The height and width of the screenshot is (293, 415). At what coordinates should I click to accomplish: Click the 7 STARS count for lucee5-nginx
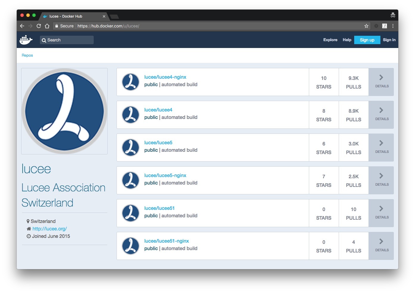(324, 181)
